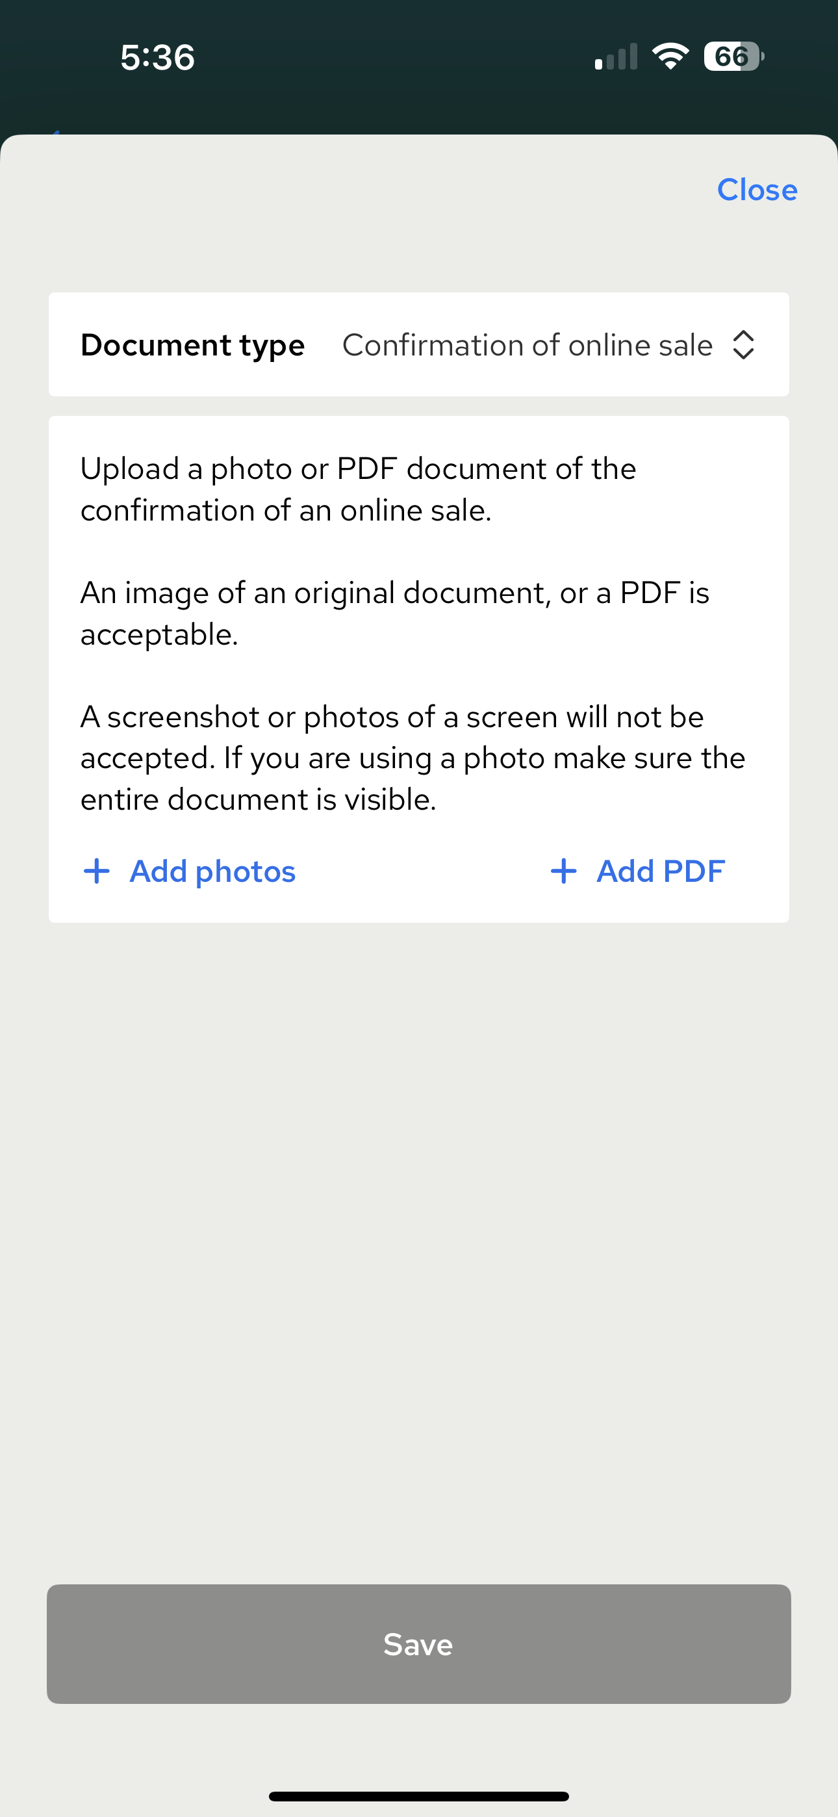This screenshot has height=1817, width=838.
Task: Click the Upload a photo or PDF paragraph
Action: 359,489
